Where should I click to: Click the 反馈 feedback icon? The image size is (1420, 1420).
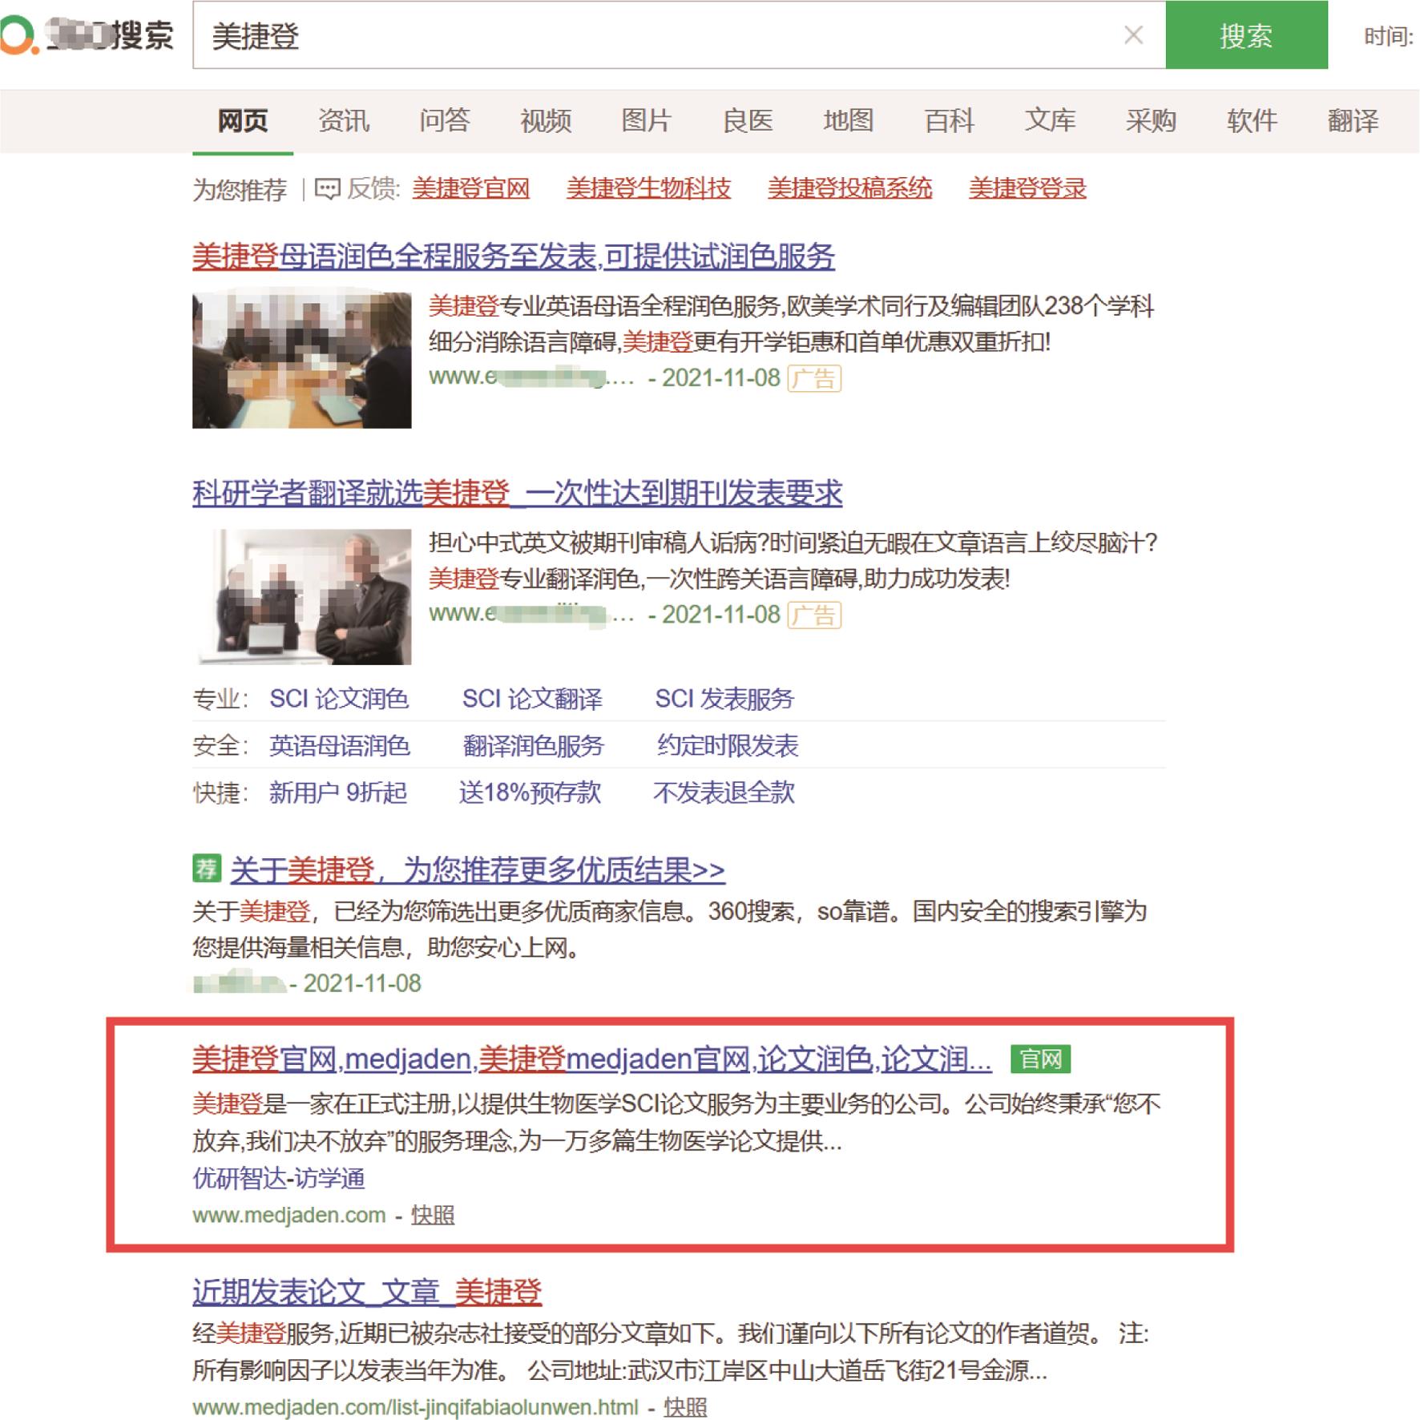[x=327, y=189]
